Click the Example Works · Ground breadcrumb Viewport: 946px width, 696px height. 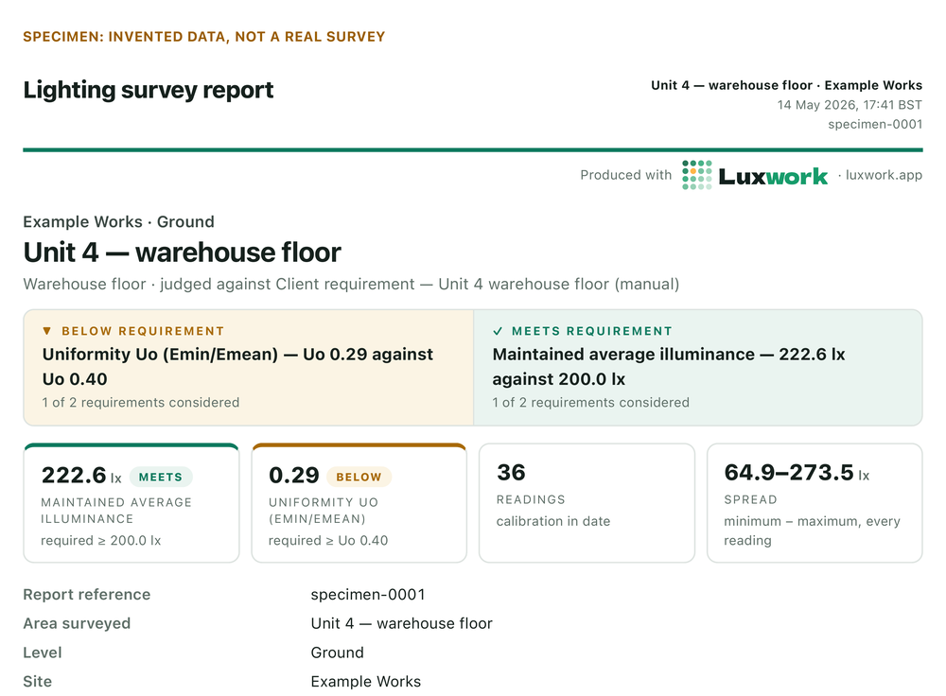tap(119, 222)
